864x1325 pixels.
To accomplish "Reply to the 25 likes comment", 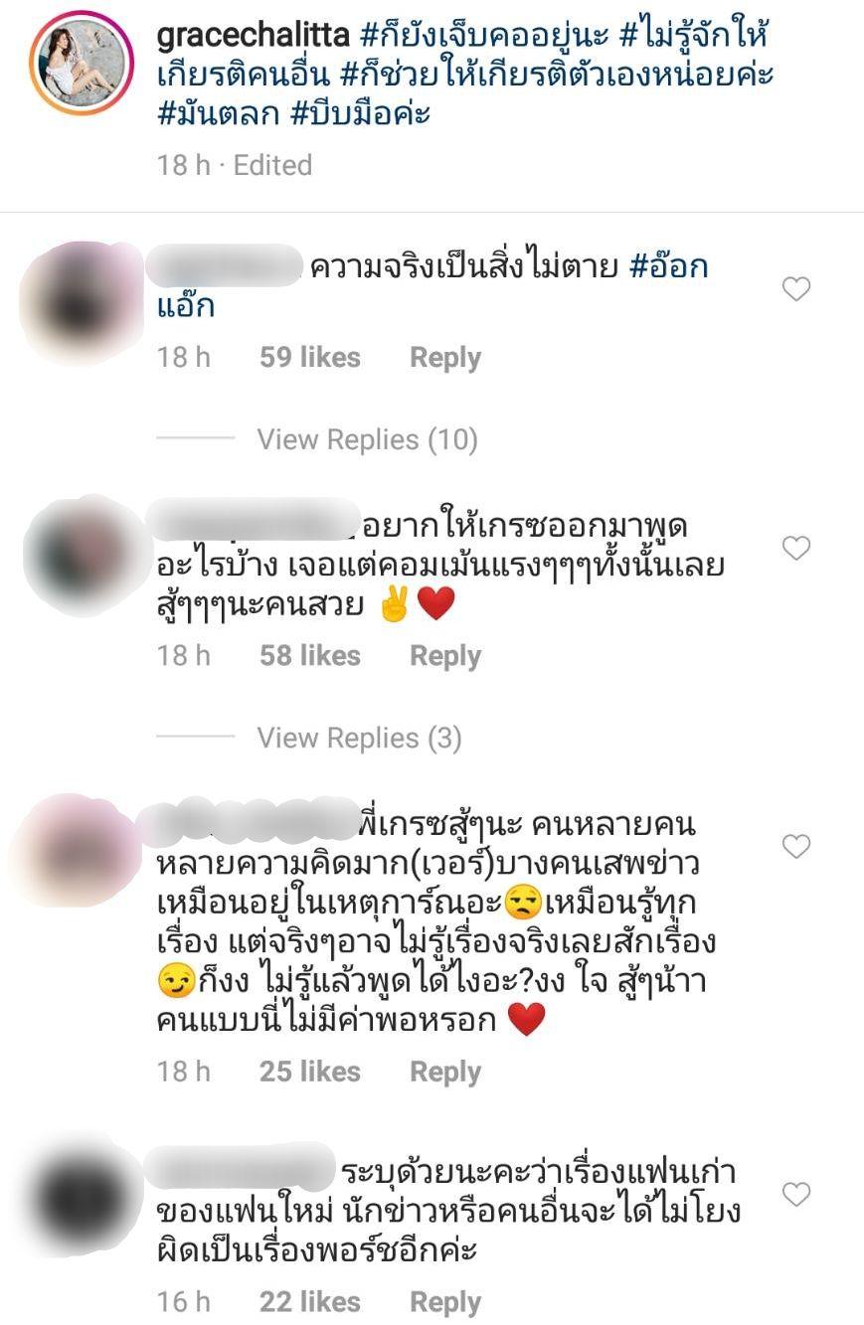I will [x=445, y=1072].
